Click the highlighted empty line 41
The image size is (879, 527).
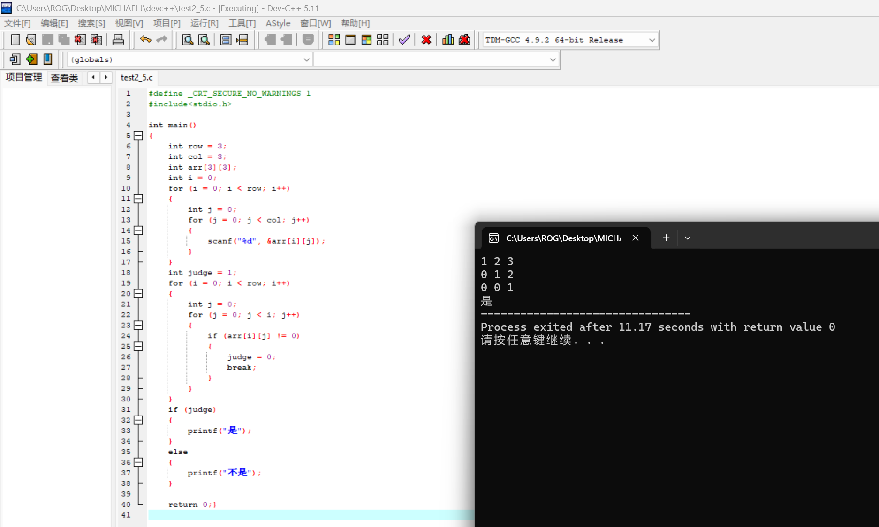311,515
